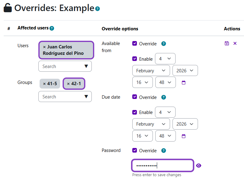Click help icon beside Available from Override
Image resolution: width=244 pixels, height=178 pixels.
(164, 44)
